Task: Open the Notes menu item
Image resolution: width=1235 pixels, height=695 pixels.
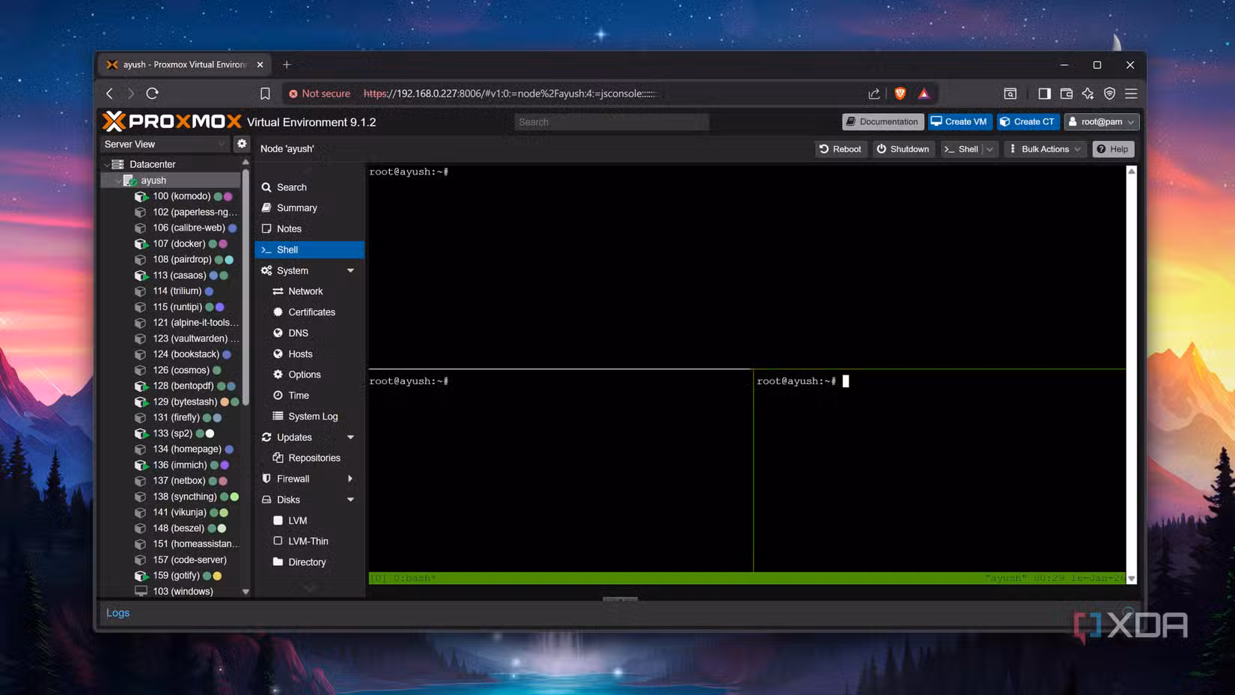Action: click(309, 228)
